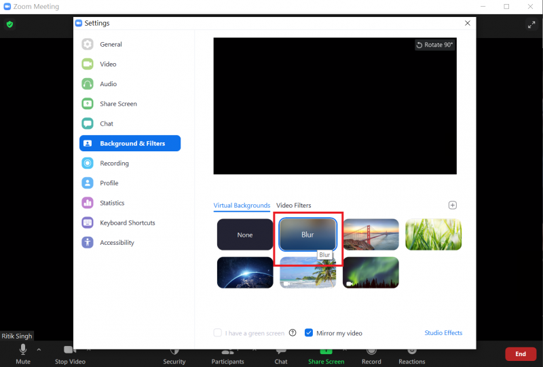
Task: Choose the northern lights video background
Action: pyautogui.click(x=371, y=273)
